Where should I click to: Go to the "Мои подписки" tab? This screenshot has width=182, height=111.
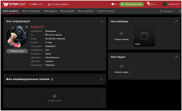tap(86, 11)
